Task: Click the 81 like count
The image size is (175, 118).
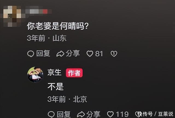Action: pyautogui.click(x=99, y=54)
